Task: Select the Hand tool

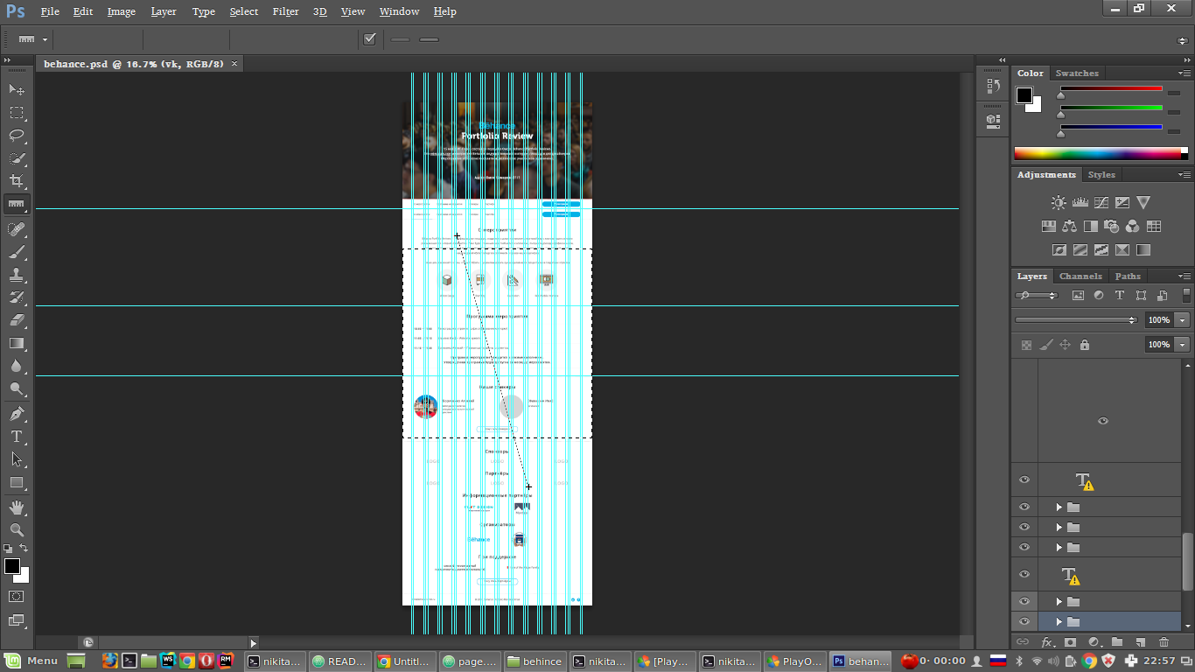Action: pos(17,507)
